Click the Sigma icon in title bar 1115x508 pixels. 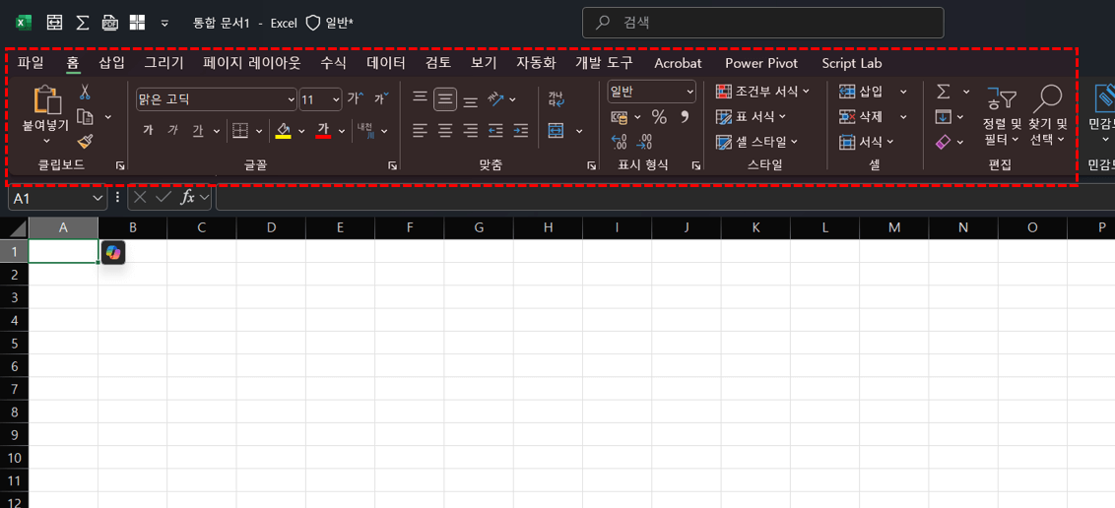[83, 23]
